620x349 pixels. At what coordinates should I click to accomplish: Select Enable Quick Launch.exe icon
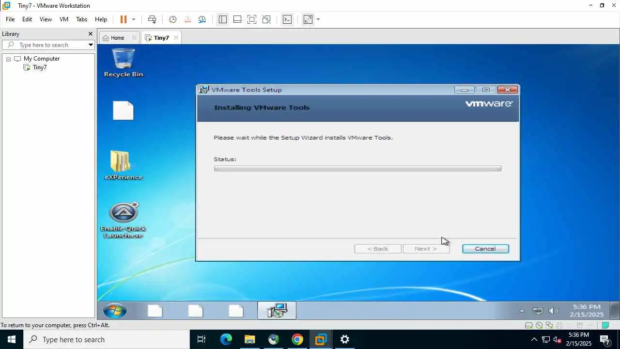[x=123, y=221]
